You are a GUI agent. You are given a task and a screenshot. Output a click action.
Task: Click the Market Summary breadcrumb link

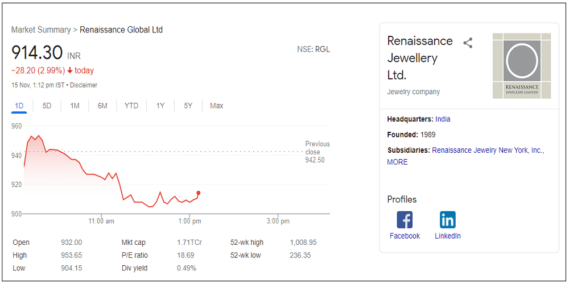point(41,30)
